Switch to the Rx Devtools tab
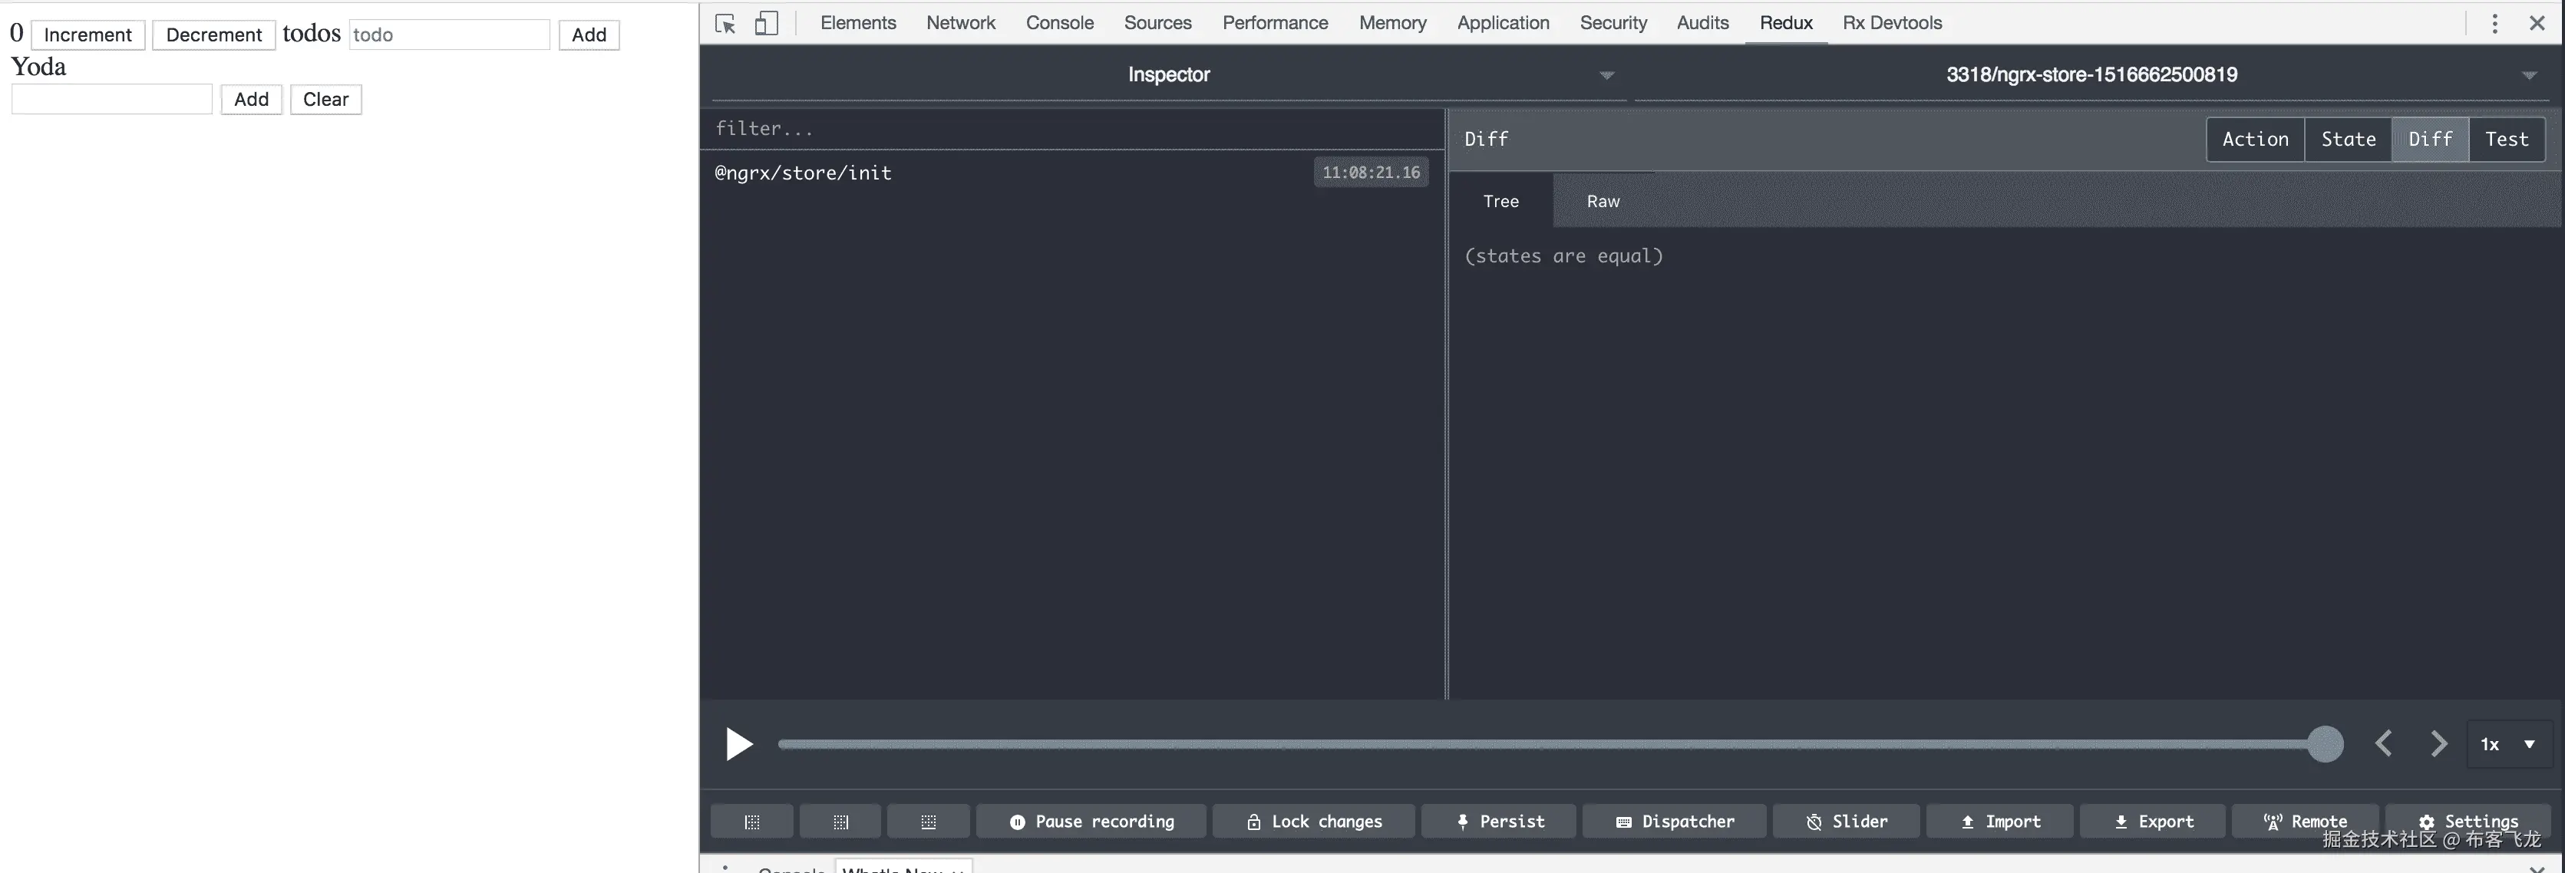This screenshot has height=873, width=2565. 1892,23
